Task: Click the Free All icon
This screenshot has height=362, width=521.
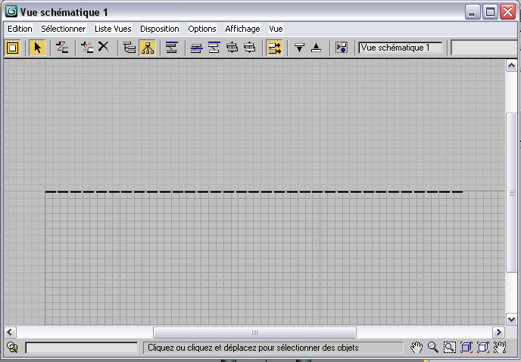Action: 232,48
